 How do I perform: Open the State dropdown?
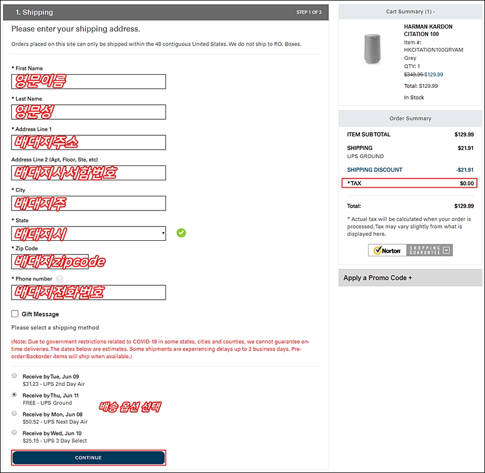point(88,233)
